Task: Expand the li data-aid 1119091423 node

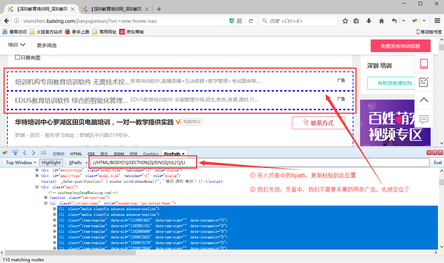Action: tap(54, 220)
